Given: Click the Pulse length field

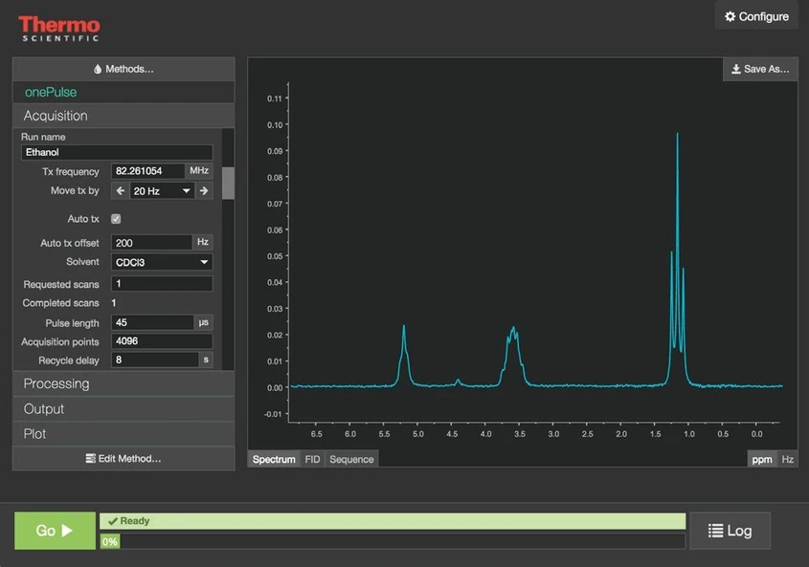Looking at the screenshot, I should coord(152,322).
